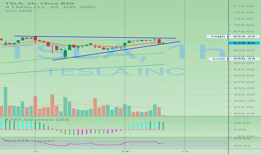Click the large green candle at 566.34 low
Screen dimensions: 261x154
[x=65, y=53]
